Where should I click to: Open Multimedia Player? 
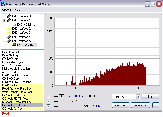click(12, 62)
